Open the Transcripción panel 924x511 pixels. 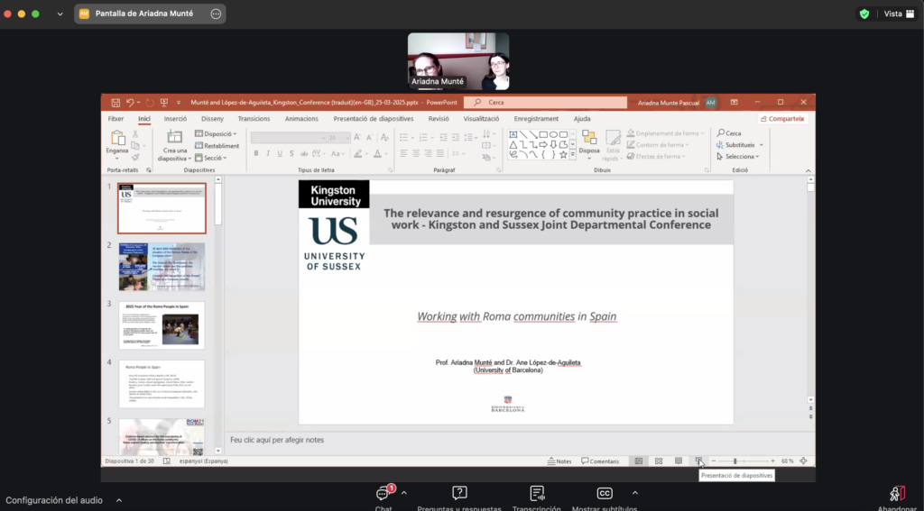537,495
